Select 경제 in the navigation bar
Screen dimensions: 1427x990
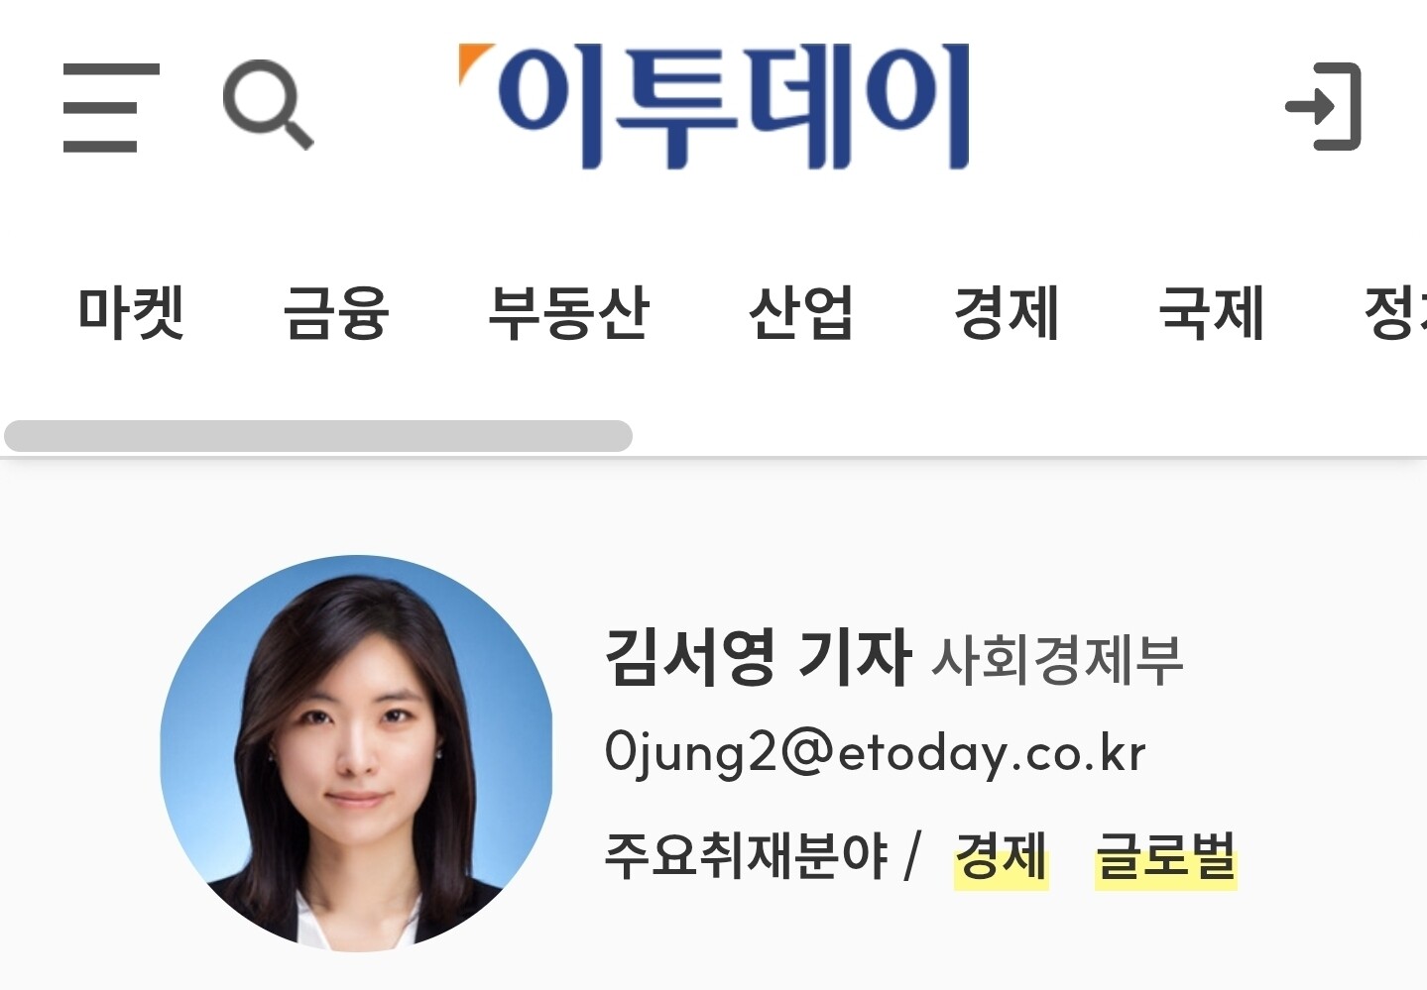[x=1007, y=313]
